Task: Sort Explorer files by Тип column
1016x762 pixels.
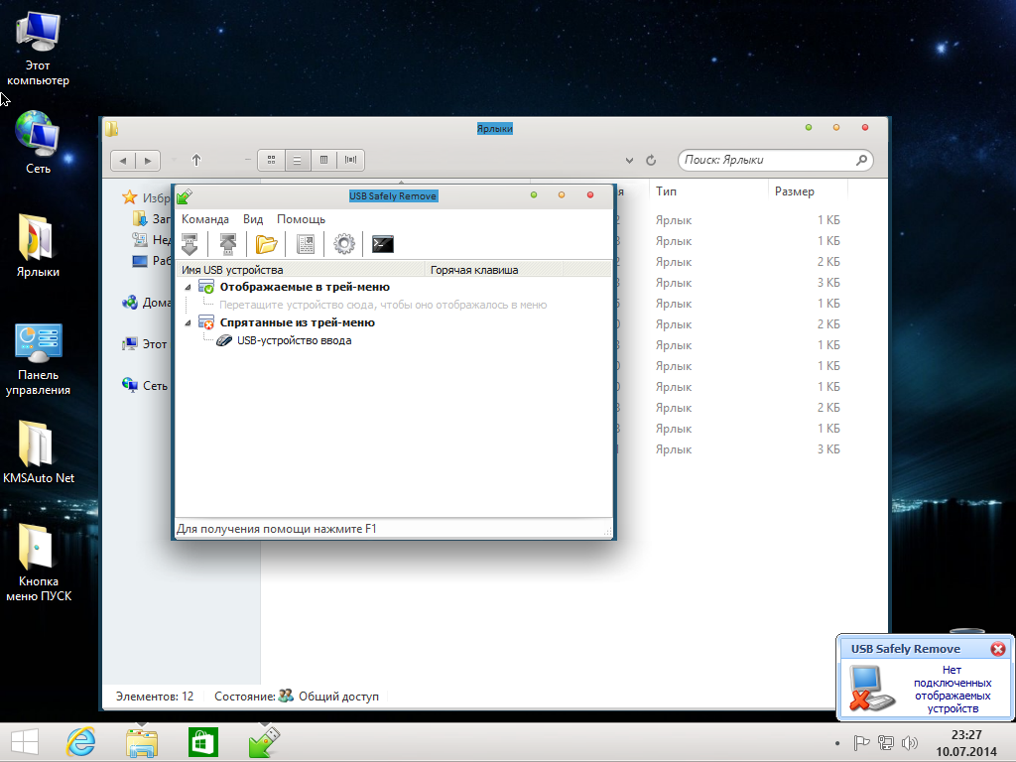Action: (708, 191)
